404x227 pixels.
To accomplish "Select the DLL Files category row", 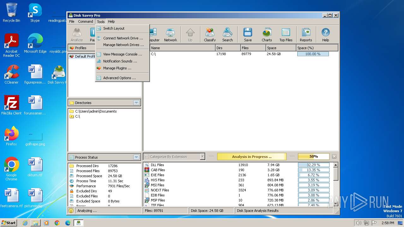I will [238, 165].
